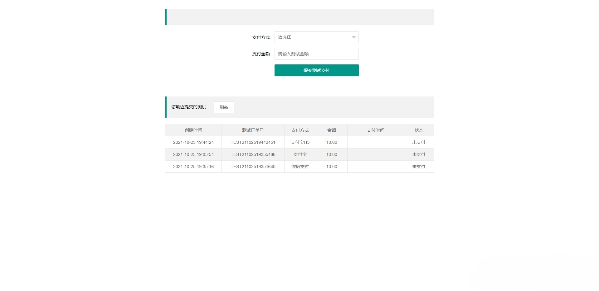The width and height of the screenshot is (599, 291).
Task: Click inside the 请输入测试金额 amount field
Action: (x=316, y=54)
